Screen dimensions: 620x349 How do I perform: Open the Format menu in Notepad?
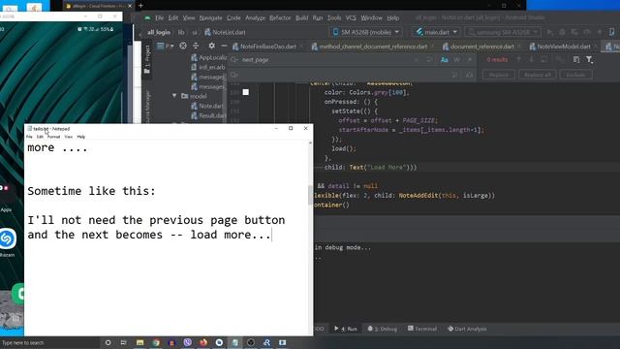click(54, 137)
